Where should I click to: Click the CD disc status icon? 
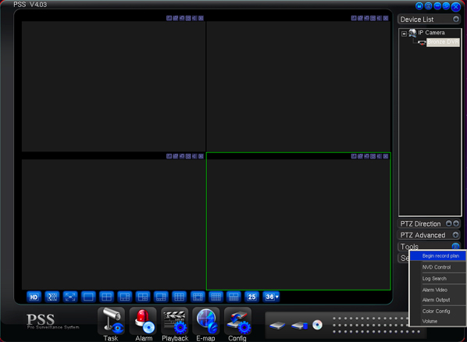[x=318, y=325]
